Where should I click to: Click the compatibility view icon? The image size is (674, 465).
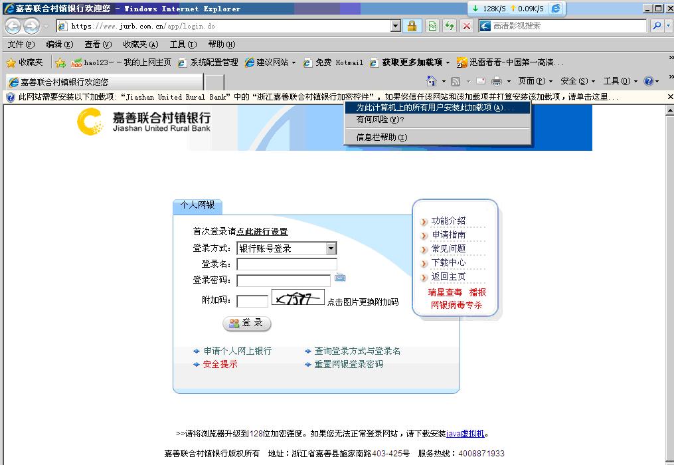pyautogui.click(x=432, y=26)
